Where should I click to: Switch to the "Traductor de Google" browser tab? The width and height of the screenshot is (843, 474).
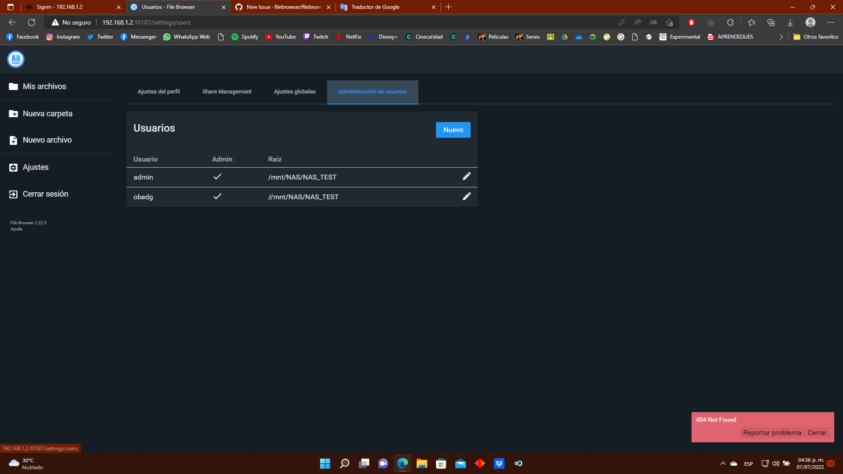point(375,7)
